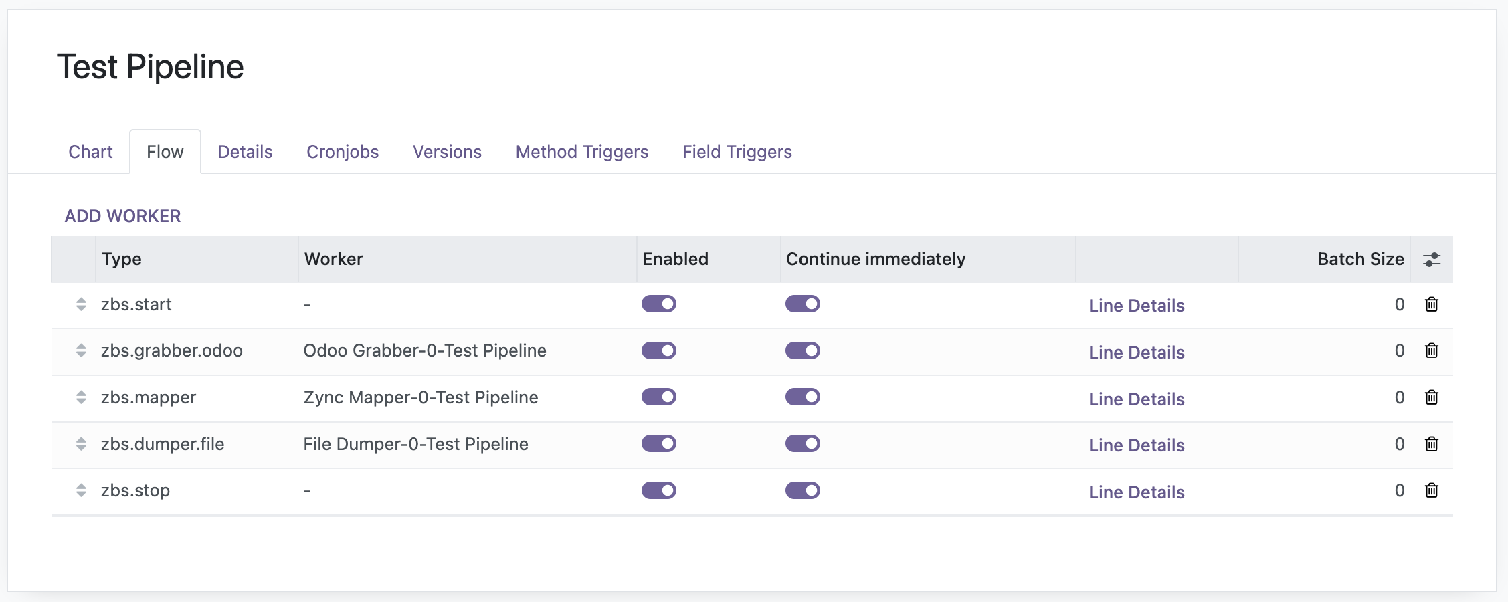
Task: Open Line Details for zbs.start
Action: tap(1137, 306)
